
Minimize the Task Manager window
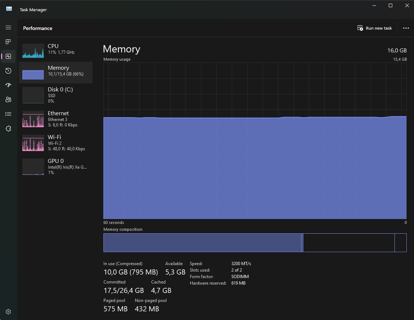374,5
